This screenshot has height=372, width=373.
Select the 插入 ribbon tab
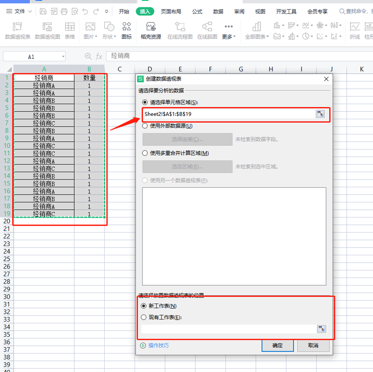click(x=145, y=11)
